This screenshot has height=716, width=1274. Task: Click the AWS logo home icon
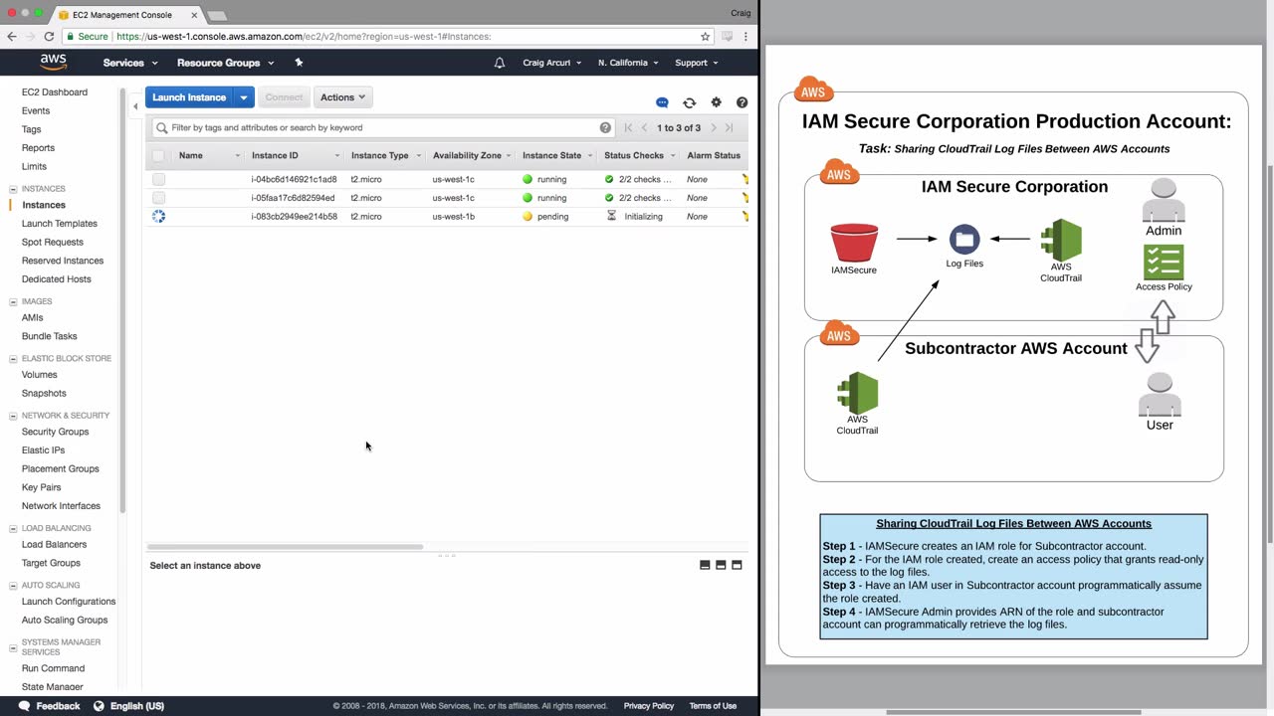pos(54,63)
